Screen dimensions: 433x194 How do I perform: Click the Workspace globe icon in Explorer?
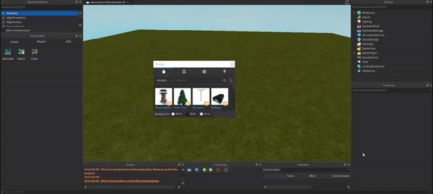359,13
